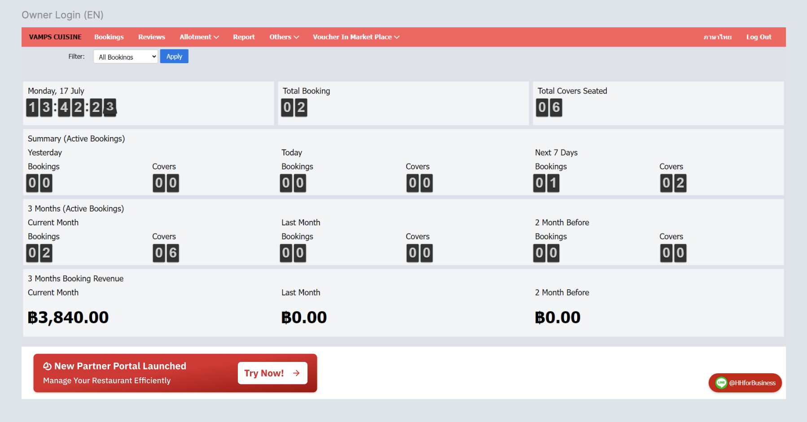This screenshot has height=422, width=807.
Task: Open @HHforBusiness LINE contact button
Action: pos(752,383)
